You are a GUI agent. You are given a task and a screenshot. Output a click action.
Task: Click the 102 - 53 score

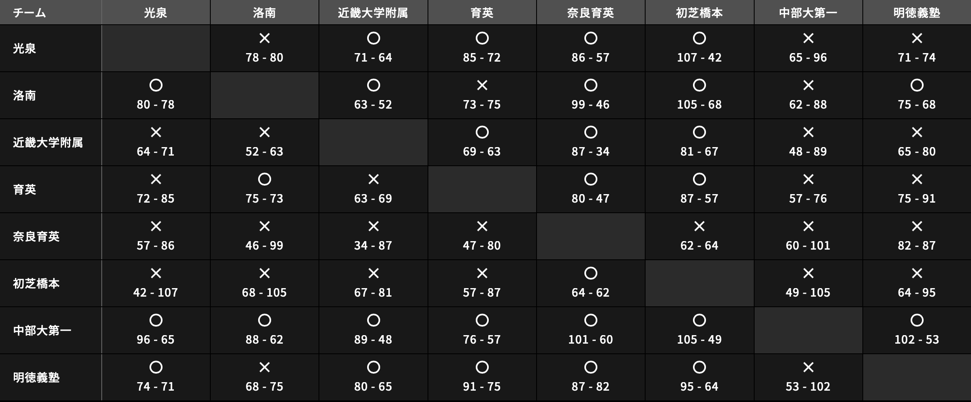click(917, 340)
